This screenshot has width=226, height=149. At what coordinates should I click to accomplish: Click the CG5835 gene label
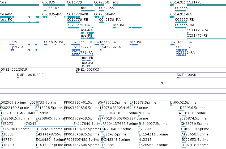pyautogui.click(x=49, y=2)
